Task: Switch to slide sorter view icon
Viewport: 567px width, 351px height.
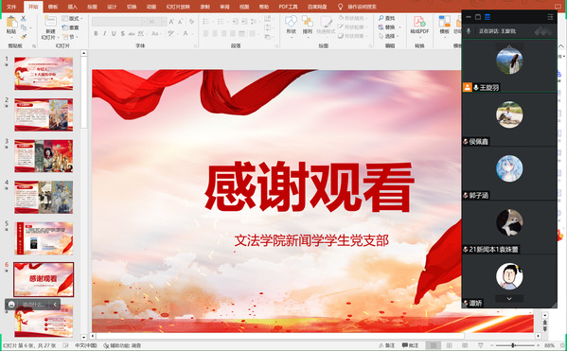Action: (x=449, y=345)
